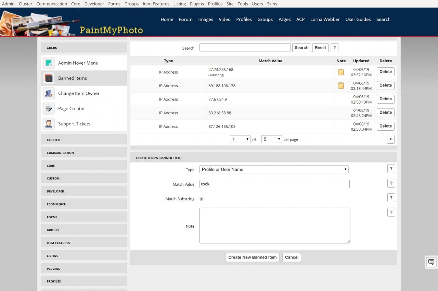Screen dimensions: 438x291
Task: Open the per page count dropdown
Action: click(272, 139)
